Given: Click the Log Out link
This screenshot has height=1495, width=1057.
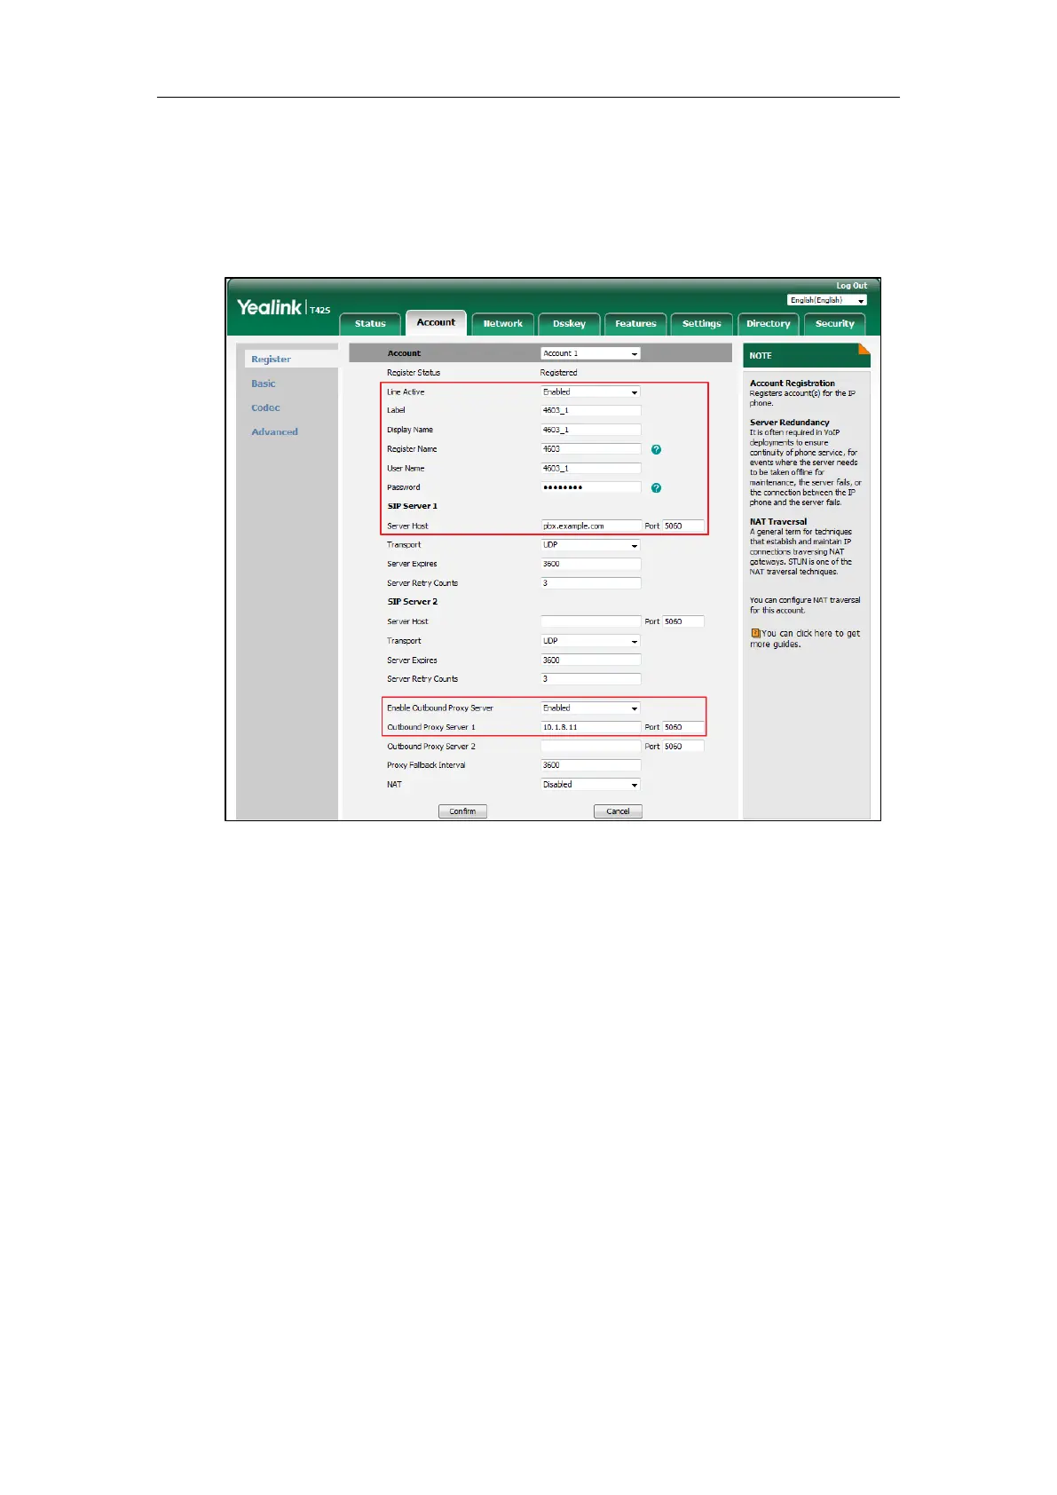Looking at the screenshot, I should click(851, 286).
